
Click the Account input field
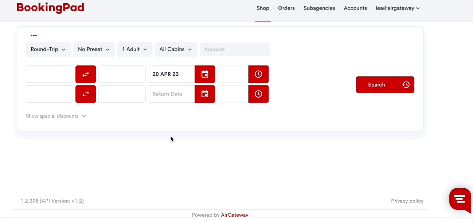(x=235, y=50)
